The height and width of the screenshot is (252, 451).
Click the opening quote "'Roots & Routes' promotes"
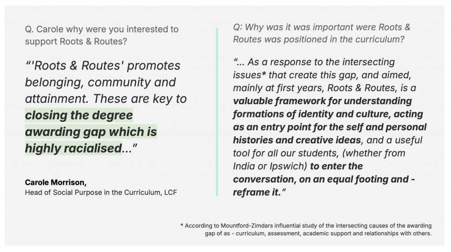coord(103,66)
